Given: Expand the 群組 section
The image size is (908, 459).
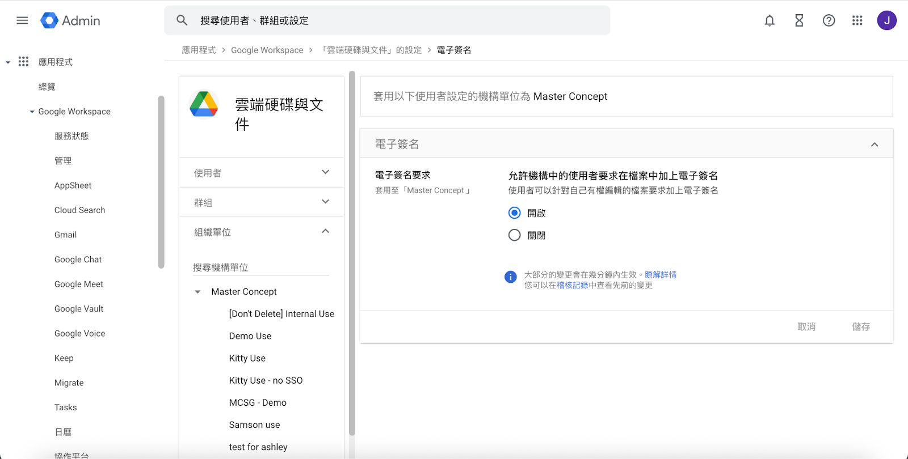Looking at the screenshot, I should [x=326, y=202].
